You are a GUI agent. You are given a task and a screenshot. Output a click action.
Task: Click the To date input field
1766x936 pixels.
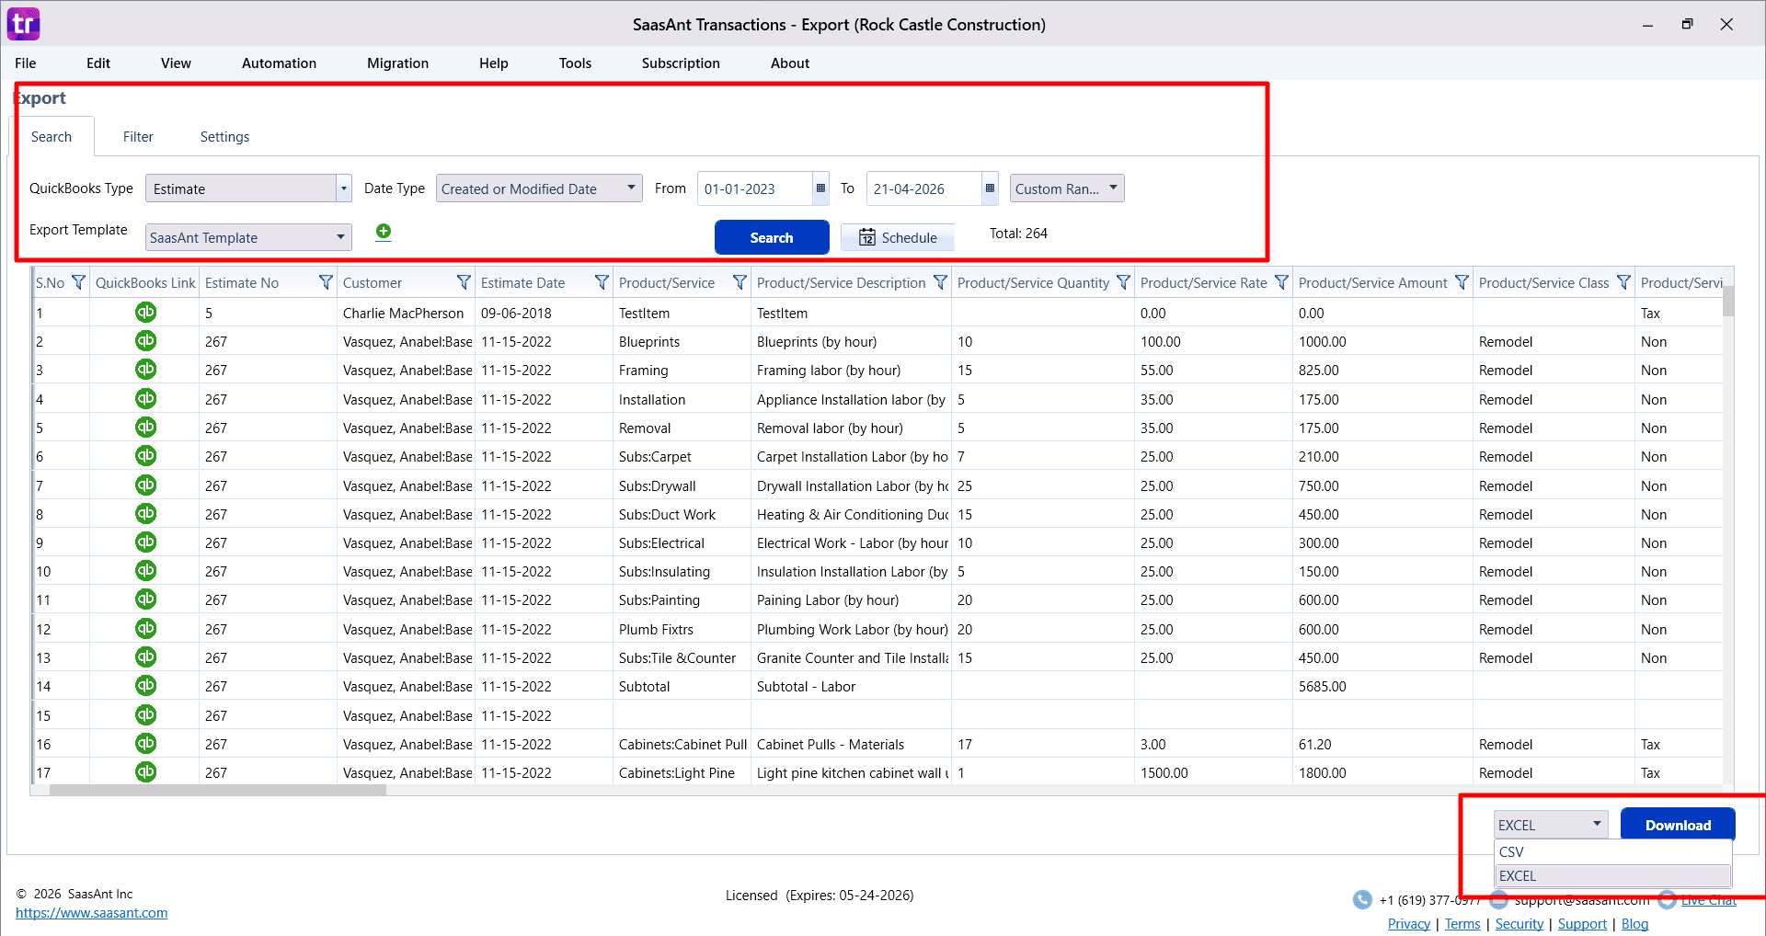coord(923,188)
